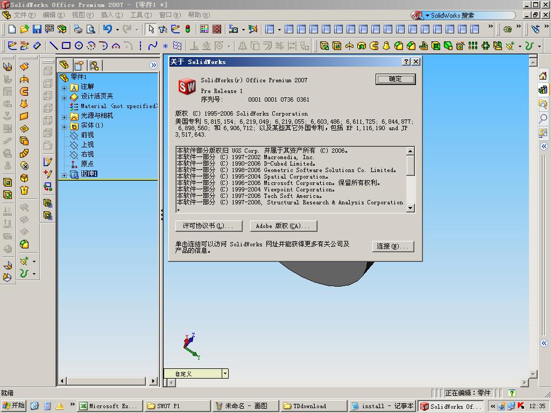Open SolidWorks search dropdown arrow

coord(427,16)
